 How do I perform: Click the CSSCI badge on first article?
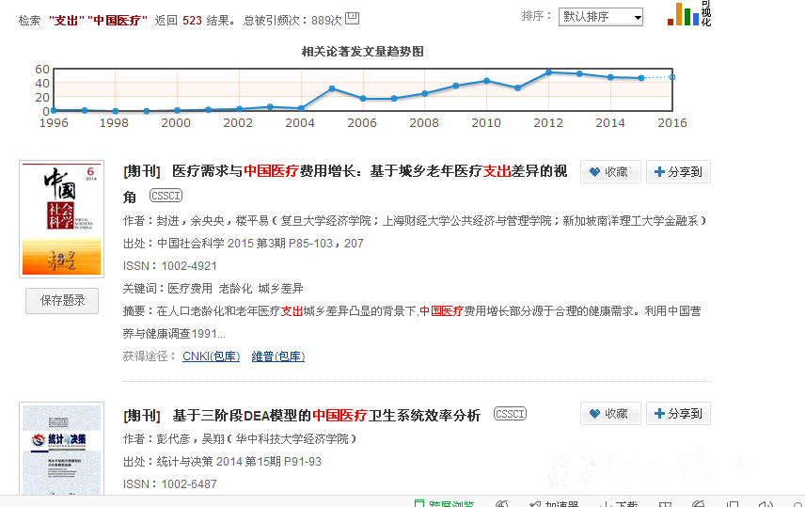(166, 196)
